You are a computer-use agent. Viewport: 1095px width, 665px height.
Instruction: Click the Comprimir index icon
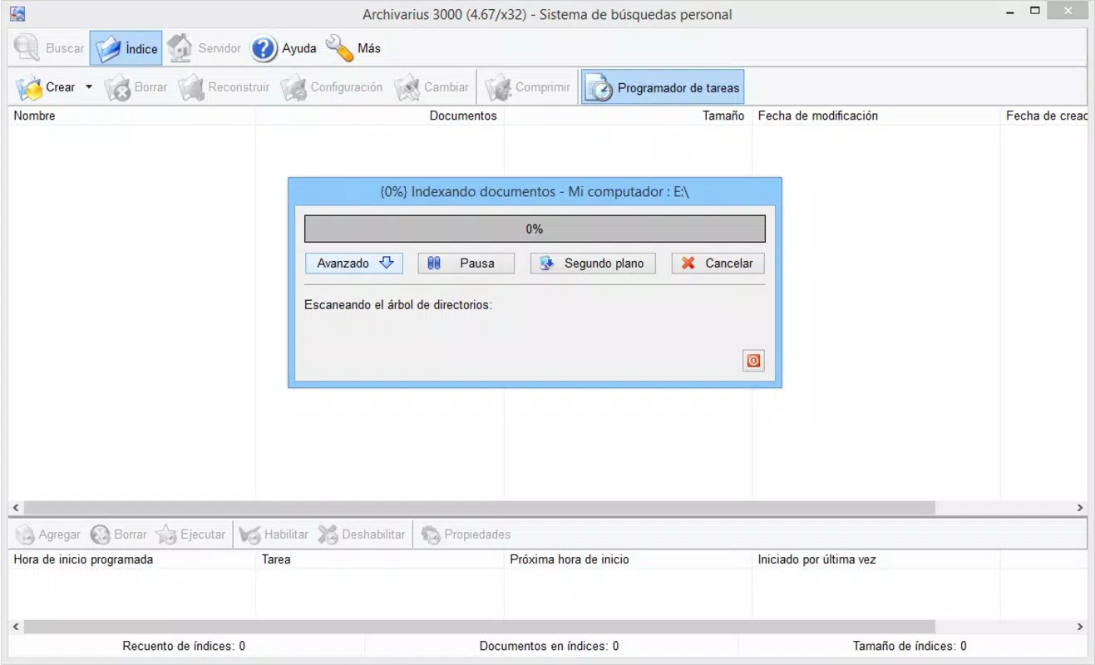pos(498,88)
